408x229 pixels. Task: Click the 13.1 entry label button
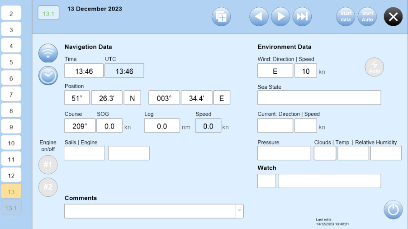(x=48, y=13)
